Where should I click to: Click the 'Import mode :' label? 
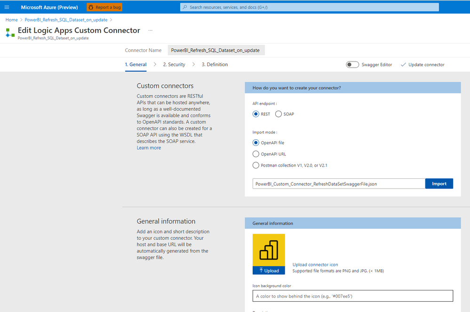(265, 132)
